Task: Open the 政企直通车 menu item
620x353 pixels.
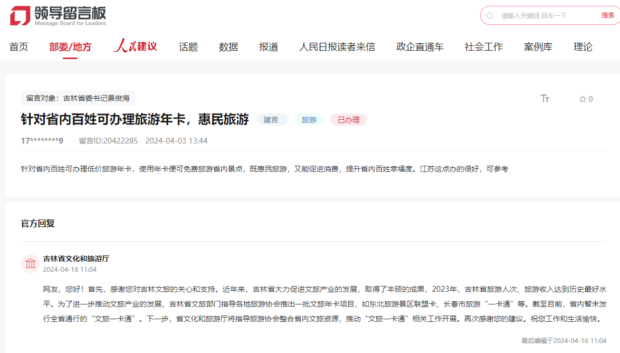Action: point(419,46)
